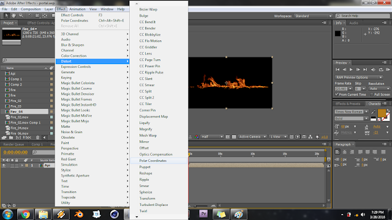The height and width of the screenshot is (220, 392).
Task: Open Preview Skip dropdown
Action: 364,89
